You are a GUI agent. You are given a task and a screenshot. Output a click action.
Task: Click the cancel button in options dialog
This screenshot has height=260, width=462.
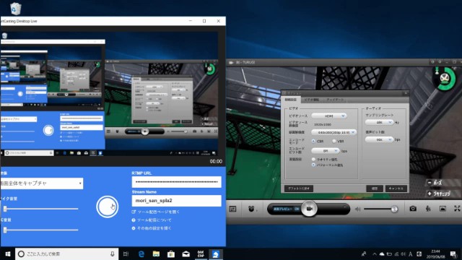pos(396,188)
